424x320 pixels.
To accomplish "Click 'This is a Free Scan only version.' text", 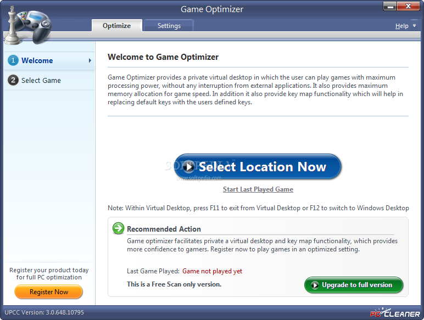I will click(x=174, y=284).
